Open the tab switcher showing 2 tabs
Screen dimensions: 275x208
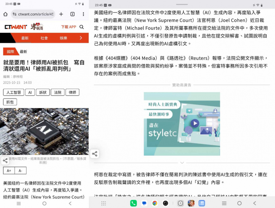point(72,14)
